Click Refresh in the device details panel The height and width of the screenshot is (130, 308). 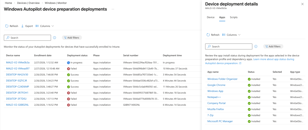point(213,35)
